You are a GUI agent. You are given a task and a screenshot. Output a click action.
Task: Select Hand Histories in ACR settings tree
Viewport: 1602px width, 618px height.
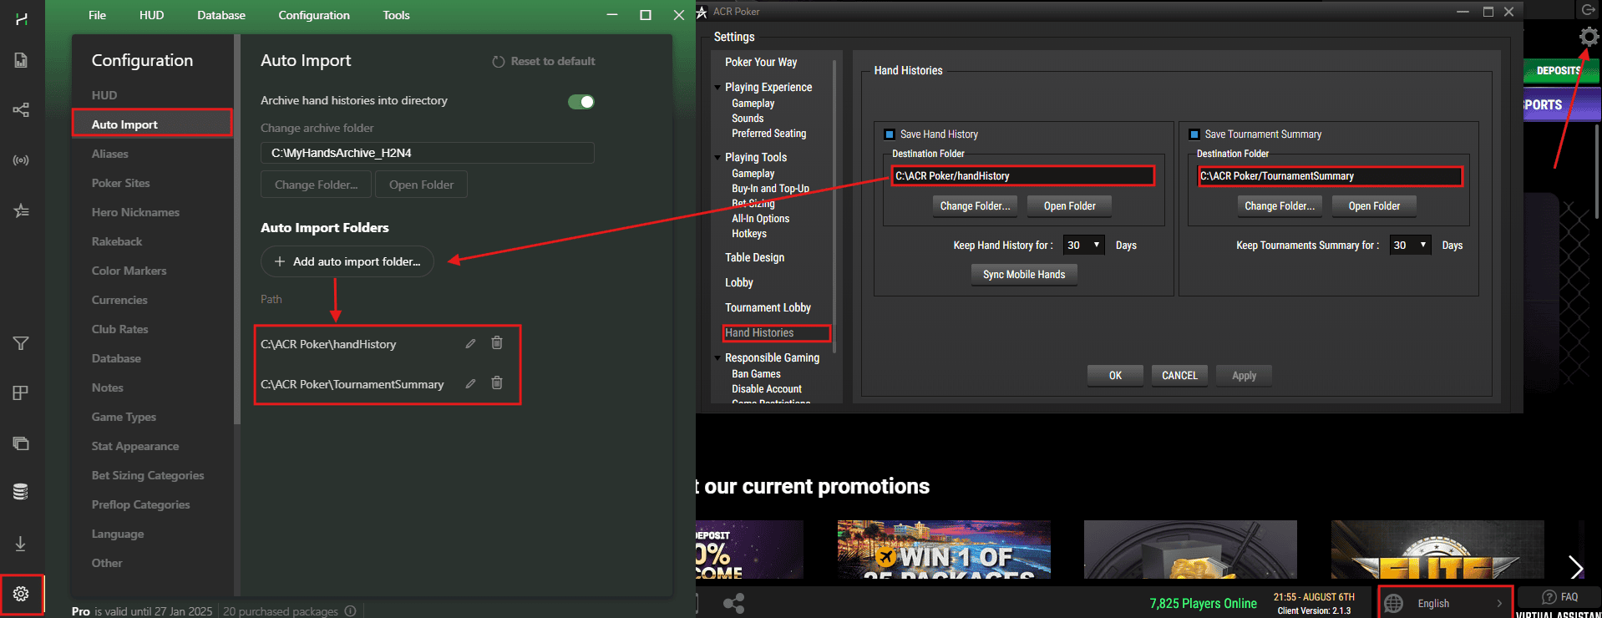point(759,332)
